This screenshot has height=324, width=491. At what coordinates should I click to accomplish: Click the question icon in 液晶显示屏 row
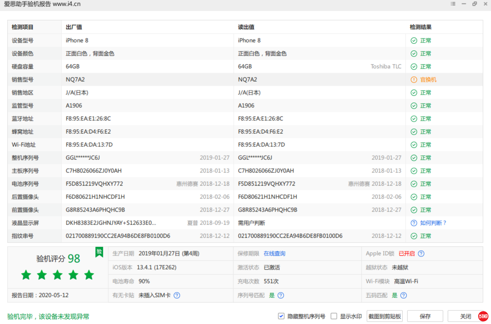414,223
